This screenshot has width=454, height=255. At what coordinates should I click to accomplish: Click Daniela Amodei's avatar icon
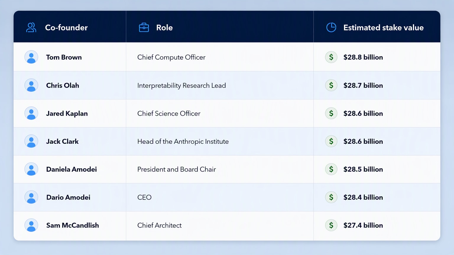click(x=31, y=169)
